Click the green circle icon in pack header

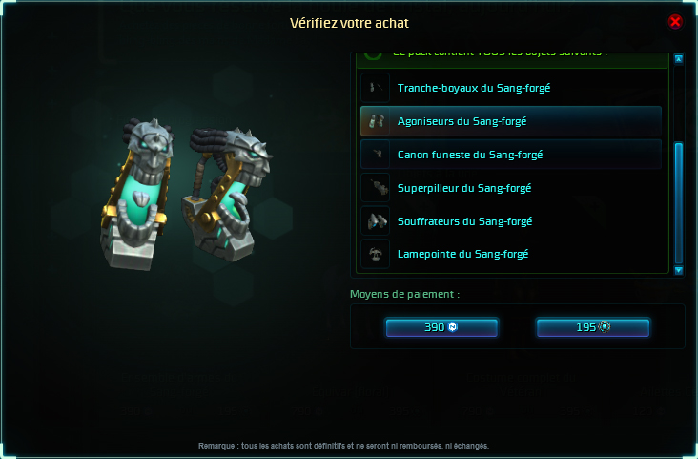click(373, 55)
